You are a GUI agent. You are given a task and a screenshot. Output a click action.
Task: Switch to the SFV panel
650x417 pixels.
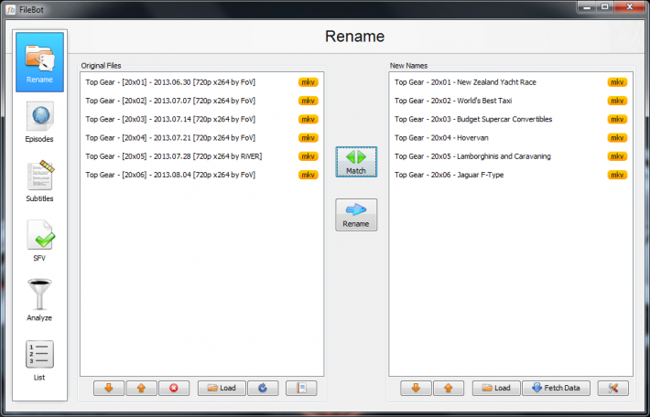click(39, 241)
